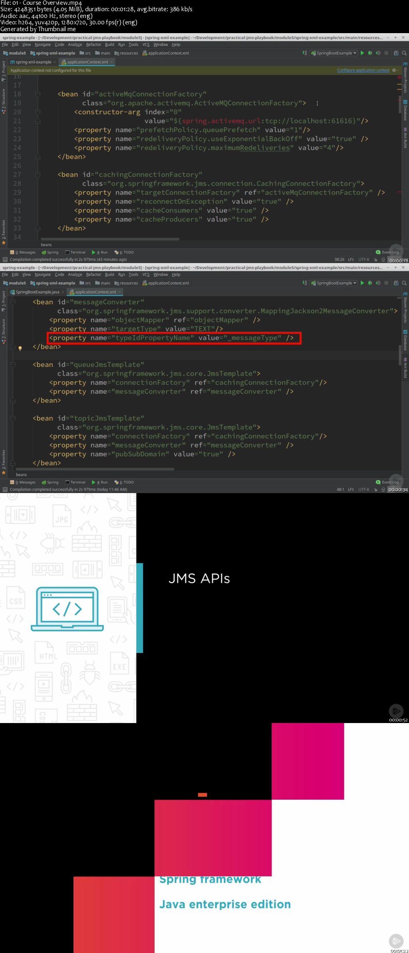Image resolution: width=409 pixels, height=953 pixels.
Task: Toggle the Favorites tool window in top frame
Action: [x=4, y=232]
